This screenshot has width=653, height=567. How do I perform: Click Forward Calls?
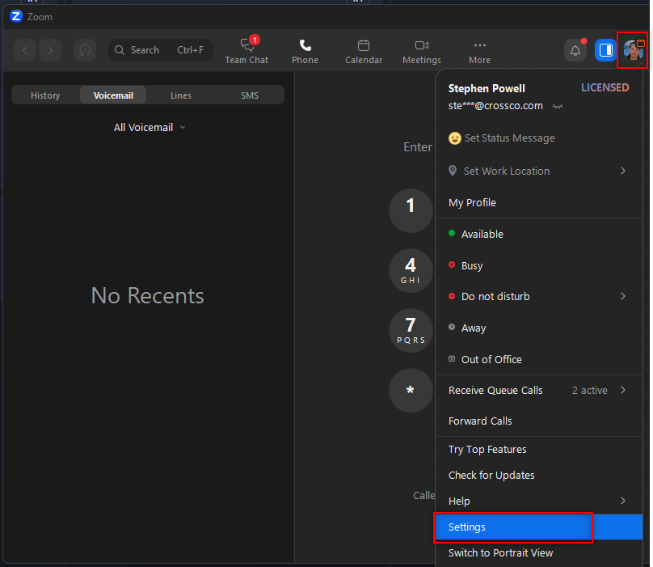pyautogui.click(x=539, y=421)
